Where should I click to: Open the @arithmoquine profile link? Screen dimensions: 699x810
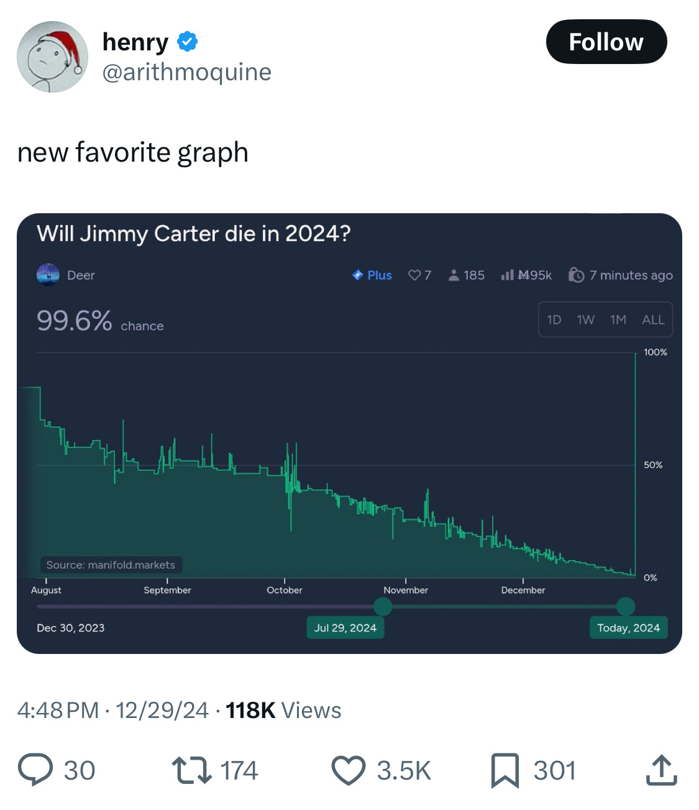(x=187, y=72)
